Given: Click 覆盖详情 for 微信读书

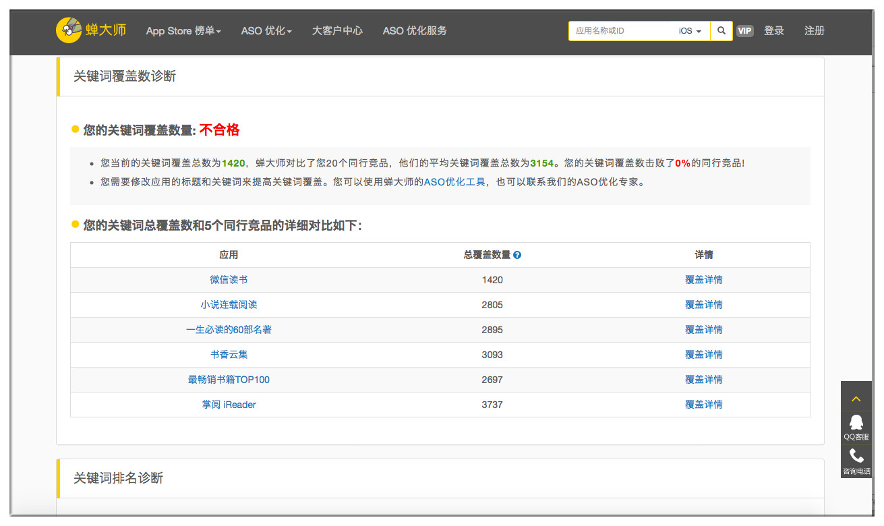Looking at the screenshot, I should pyautogui.click(x=703, y=280).
